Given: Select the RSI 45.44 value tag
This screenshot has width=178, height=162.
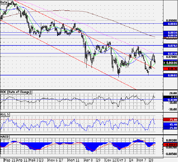Looking at the screenshot, I should [170, 125].
